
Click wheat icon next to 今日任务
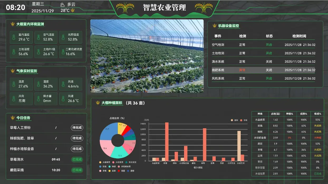tap(12, 118)
